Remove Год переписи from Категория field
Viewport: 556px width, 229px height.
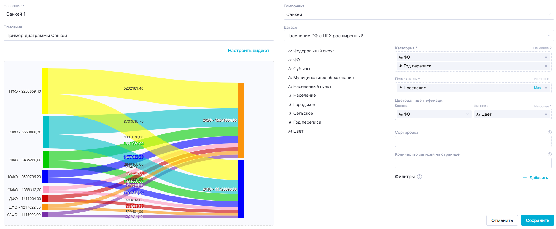pyautogui.click(x=546, y=66)
